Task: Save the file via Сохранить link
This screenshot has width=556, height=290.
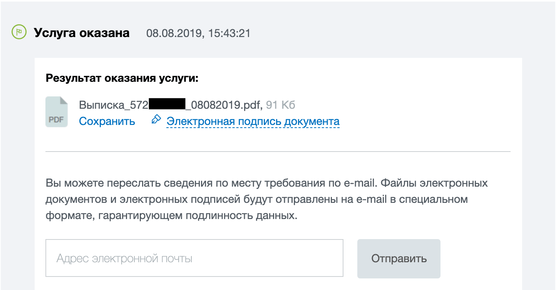Action: pyautogui.click(x=107, y=121)
